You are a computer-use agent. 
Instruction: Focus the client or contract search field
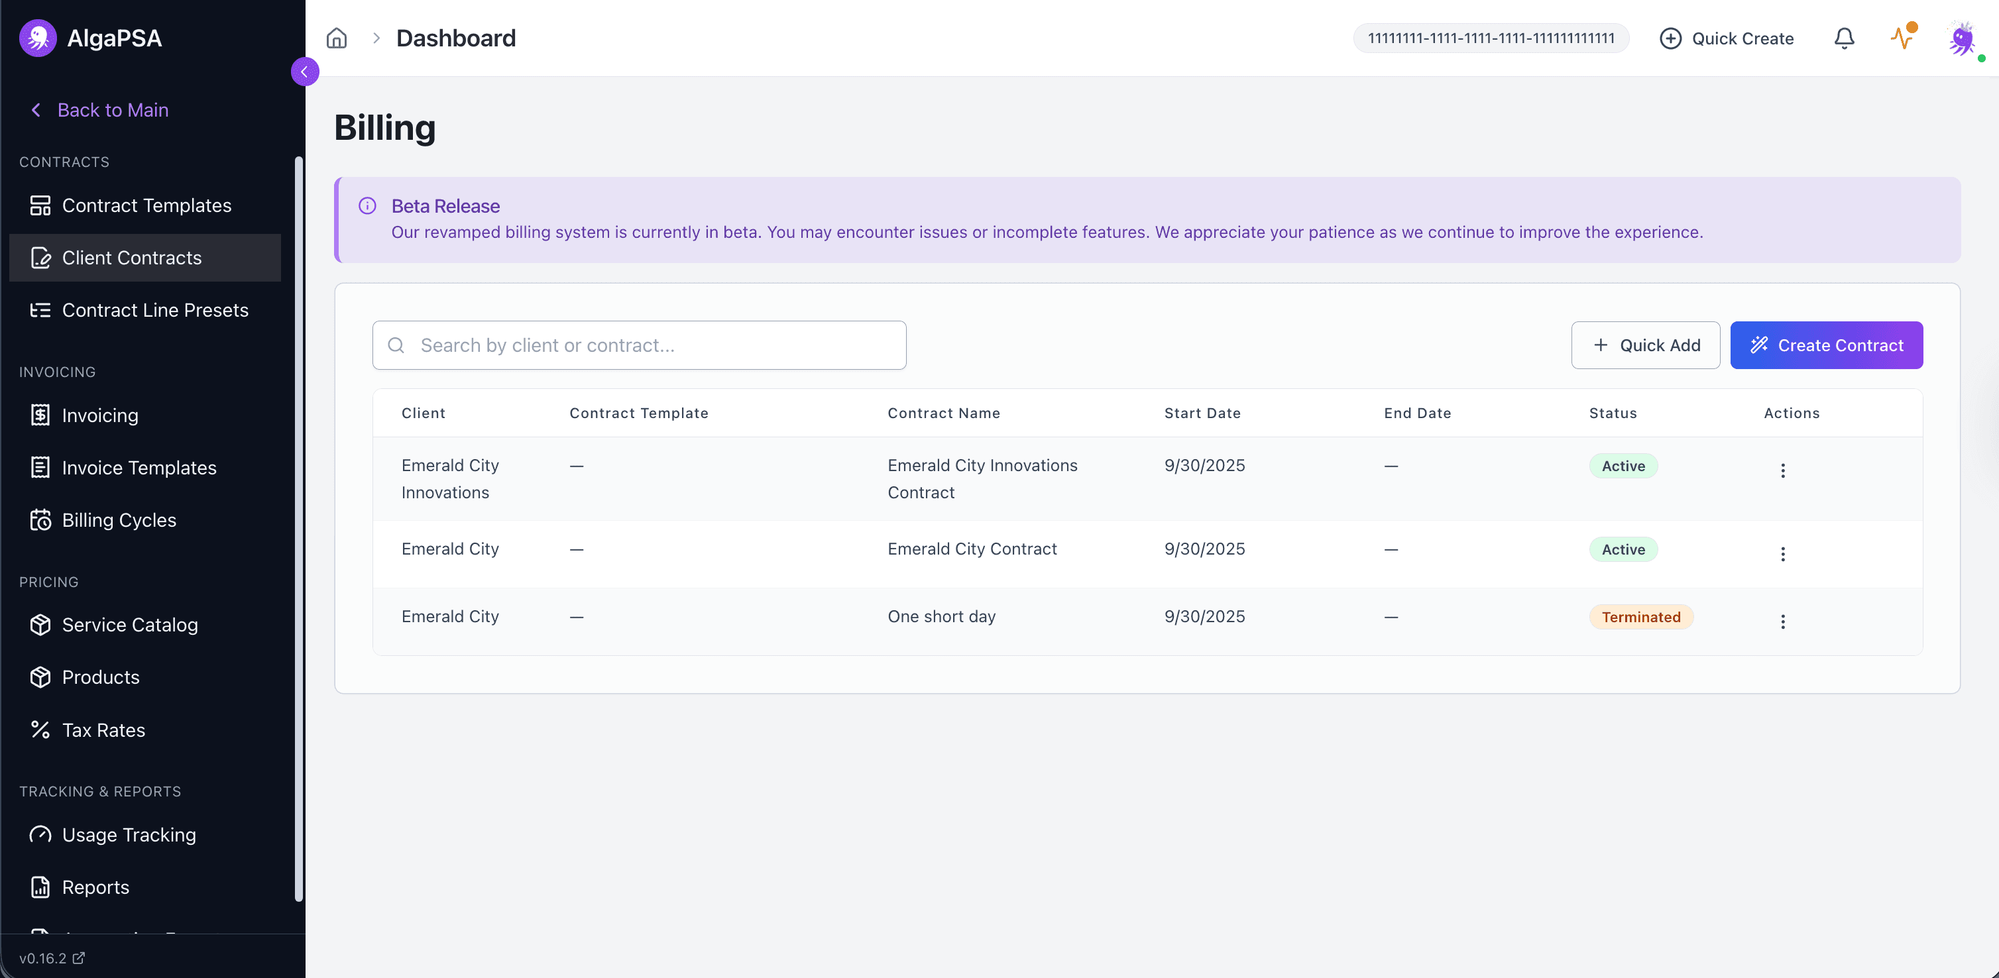point(639,345)
